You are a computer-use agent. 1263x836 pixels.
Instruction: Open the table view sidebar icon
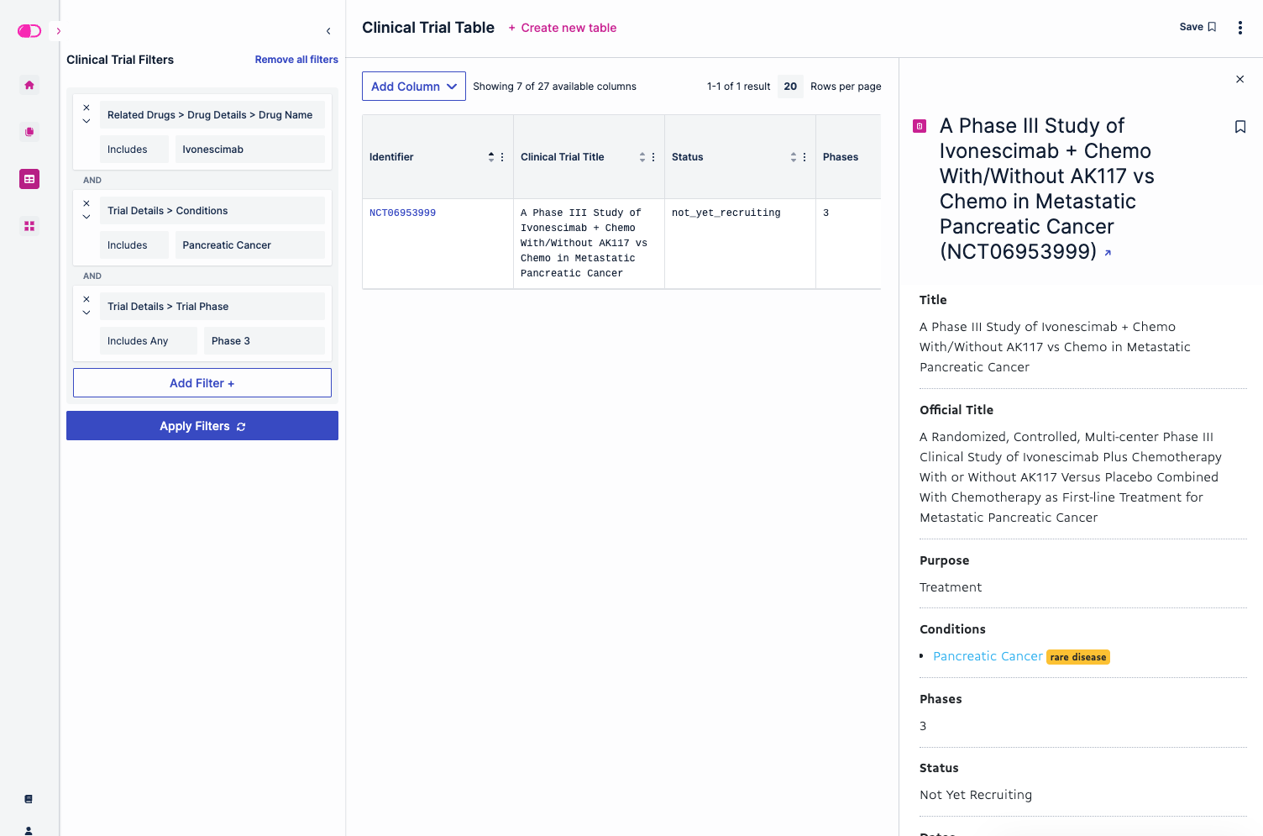(x=29, y=179)
